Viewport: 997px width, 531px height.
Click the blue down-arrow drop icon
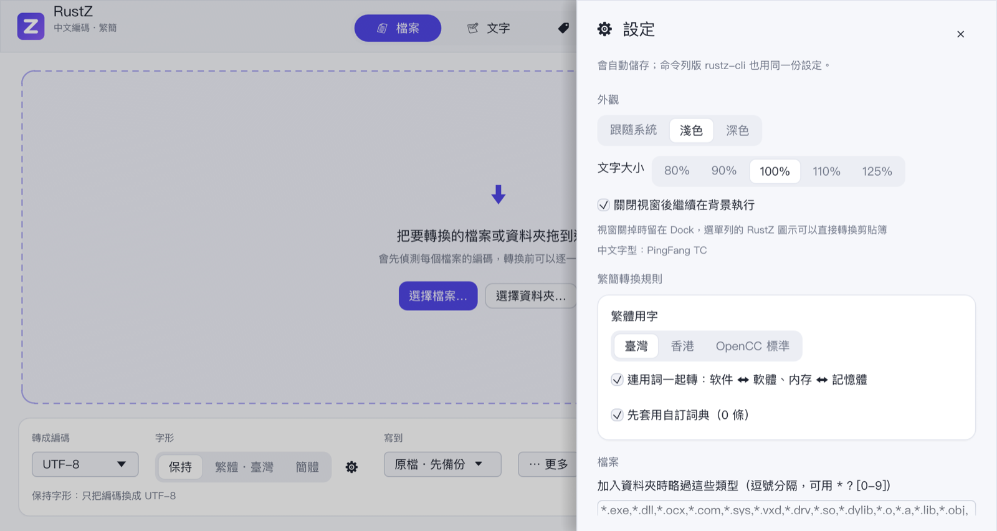click(x=499, y=194)
